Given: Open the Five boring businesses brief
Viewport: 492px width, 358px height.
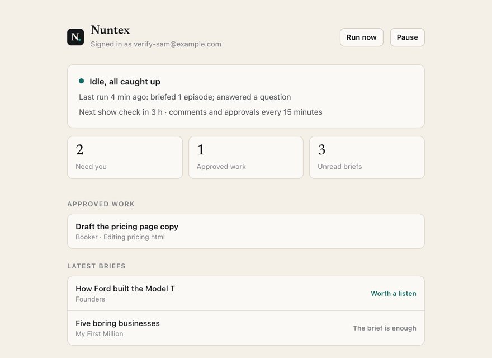Looking at the screenshot, I should [x=246, y=328].
